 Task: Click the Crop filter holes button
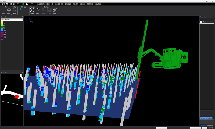click(x=49, y=11)
